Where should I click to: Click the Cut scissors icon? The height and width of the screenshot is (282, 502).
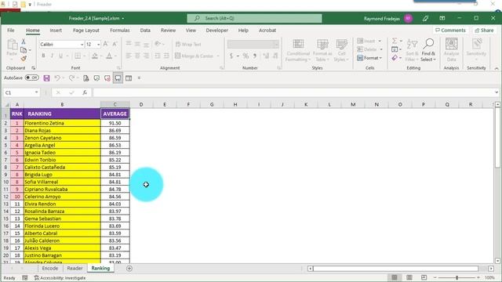[24, 42]
